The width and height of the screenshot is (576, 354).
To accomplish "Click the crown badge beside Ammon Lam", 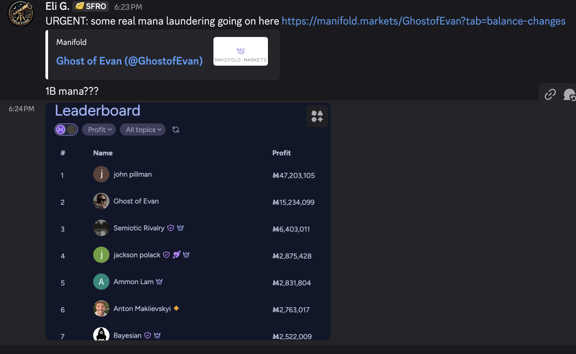I will 159,282.
